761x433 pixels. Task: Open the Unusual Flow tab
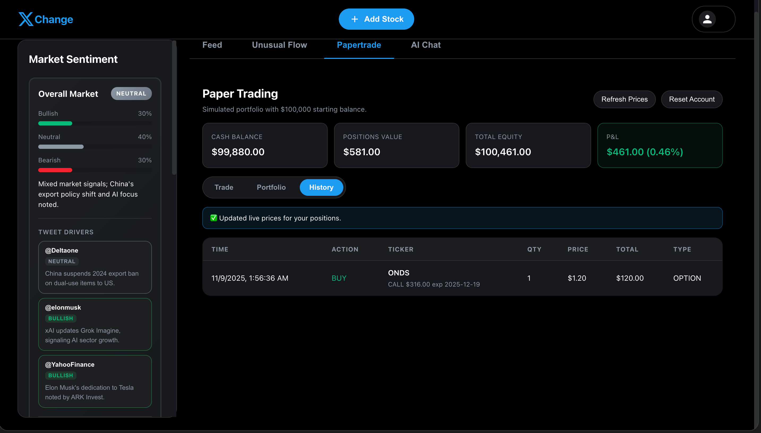279,45
